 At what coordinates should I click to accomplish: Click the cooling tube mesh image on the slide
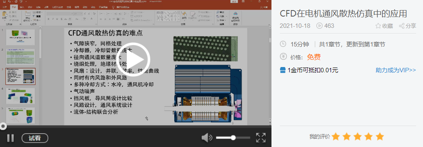(x=205, y=48)
